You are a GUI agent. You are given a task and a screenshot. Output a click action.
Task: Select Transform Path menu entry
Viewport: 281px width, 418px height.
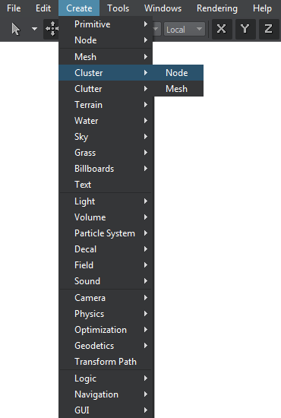[106, 362]
